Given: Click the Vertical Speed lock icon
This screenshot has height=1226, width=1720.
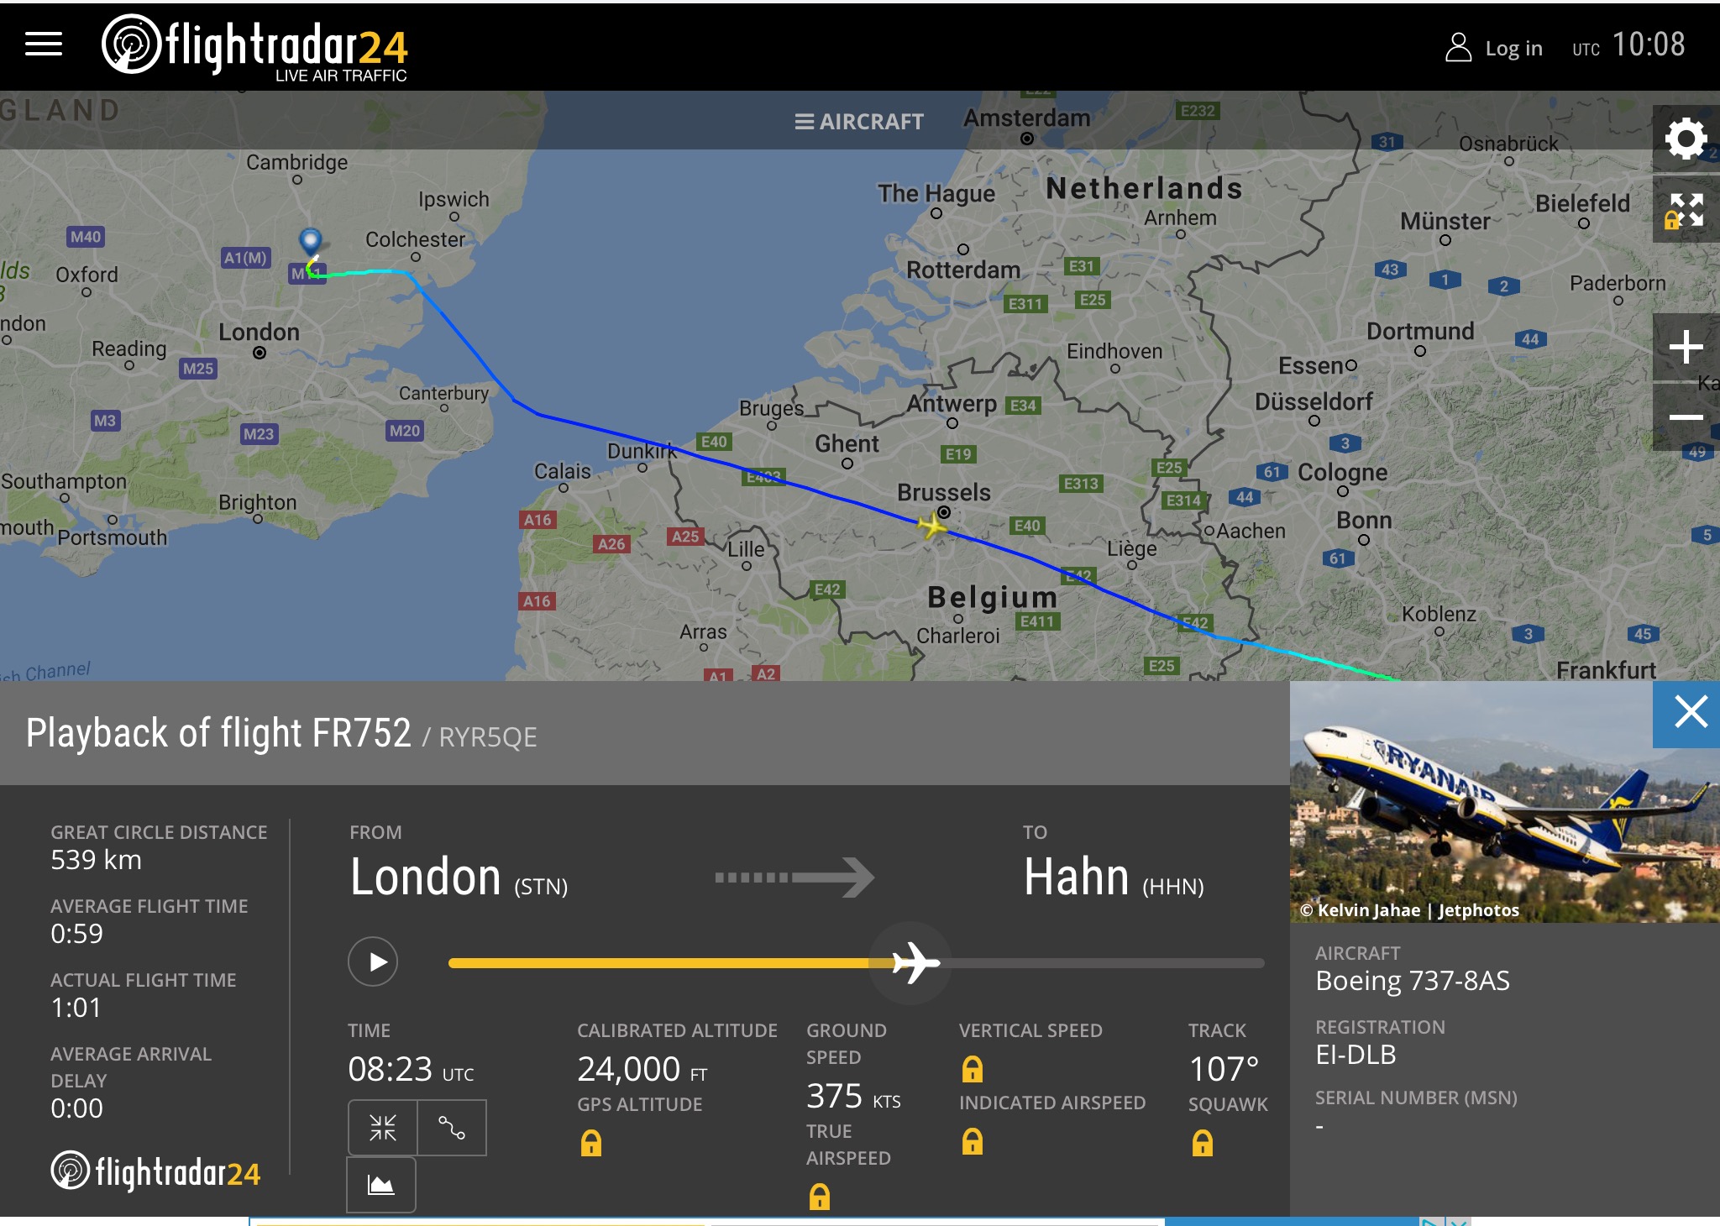Looking at the screenshot, I should point(973,1069).
